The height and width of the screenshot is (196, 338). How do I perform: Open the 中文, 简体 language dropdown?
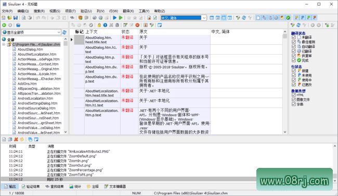204,18
